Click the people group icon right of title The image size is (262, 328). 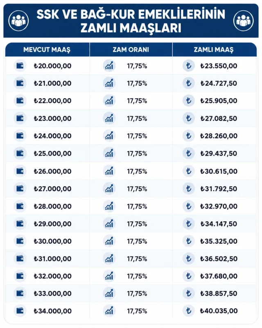pos(244,21)
